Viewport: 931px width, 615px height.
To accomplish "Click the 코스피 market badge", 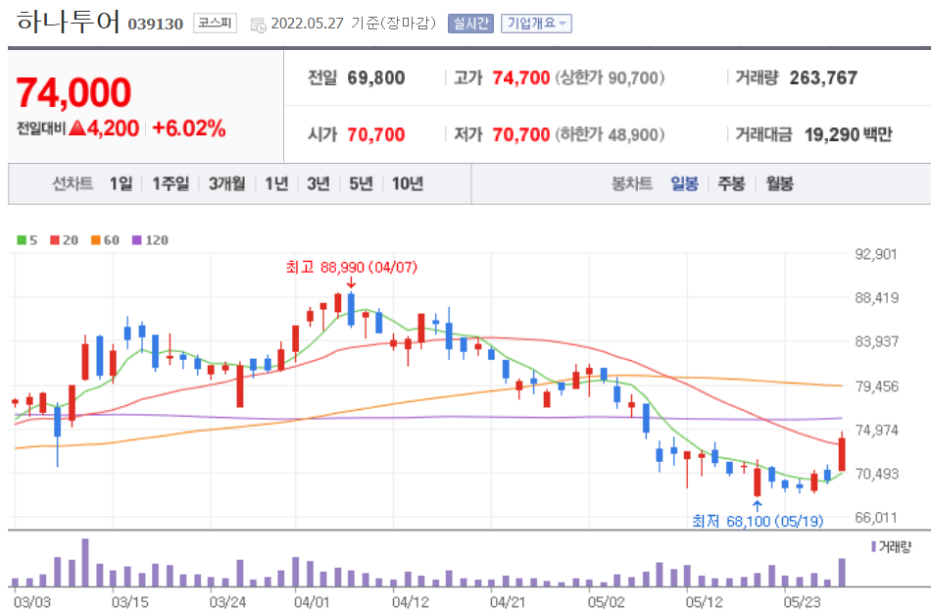I will (x=215, y=24).
